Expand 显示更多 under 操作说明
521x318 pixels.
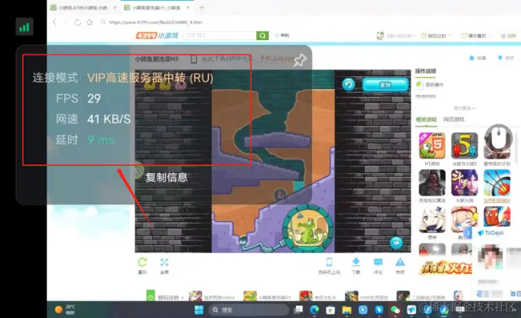tap(464, 109)
